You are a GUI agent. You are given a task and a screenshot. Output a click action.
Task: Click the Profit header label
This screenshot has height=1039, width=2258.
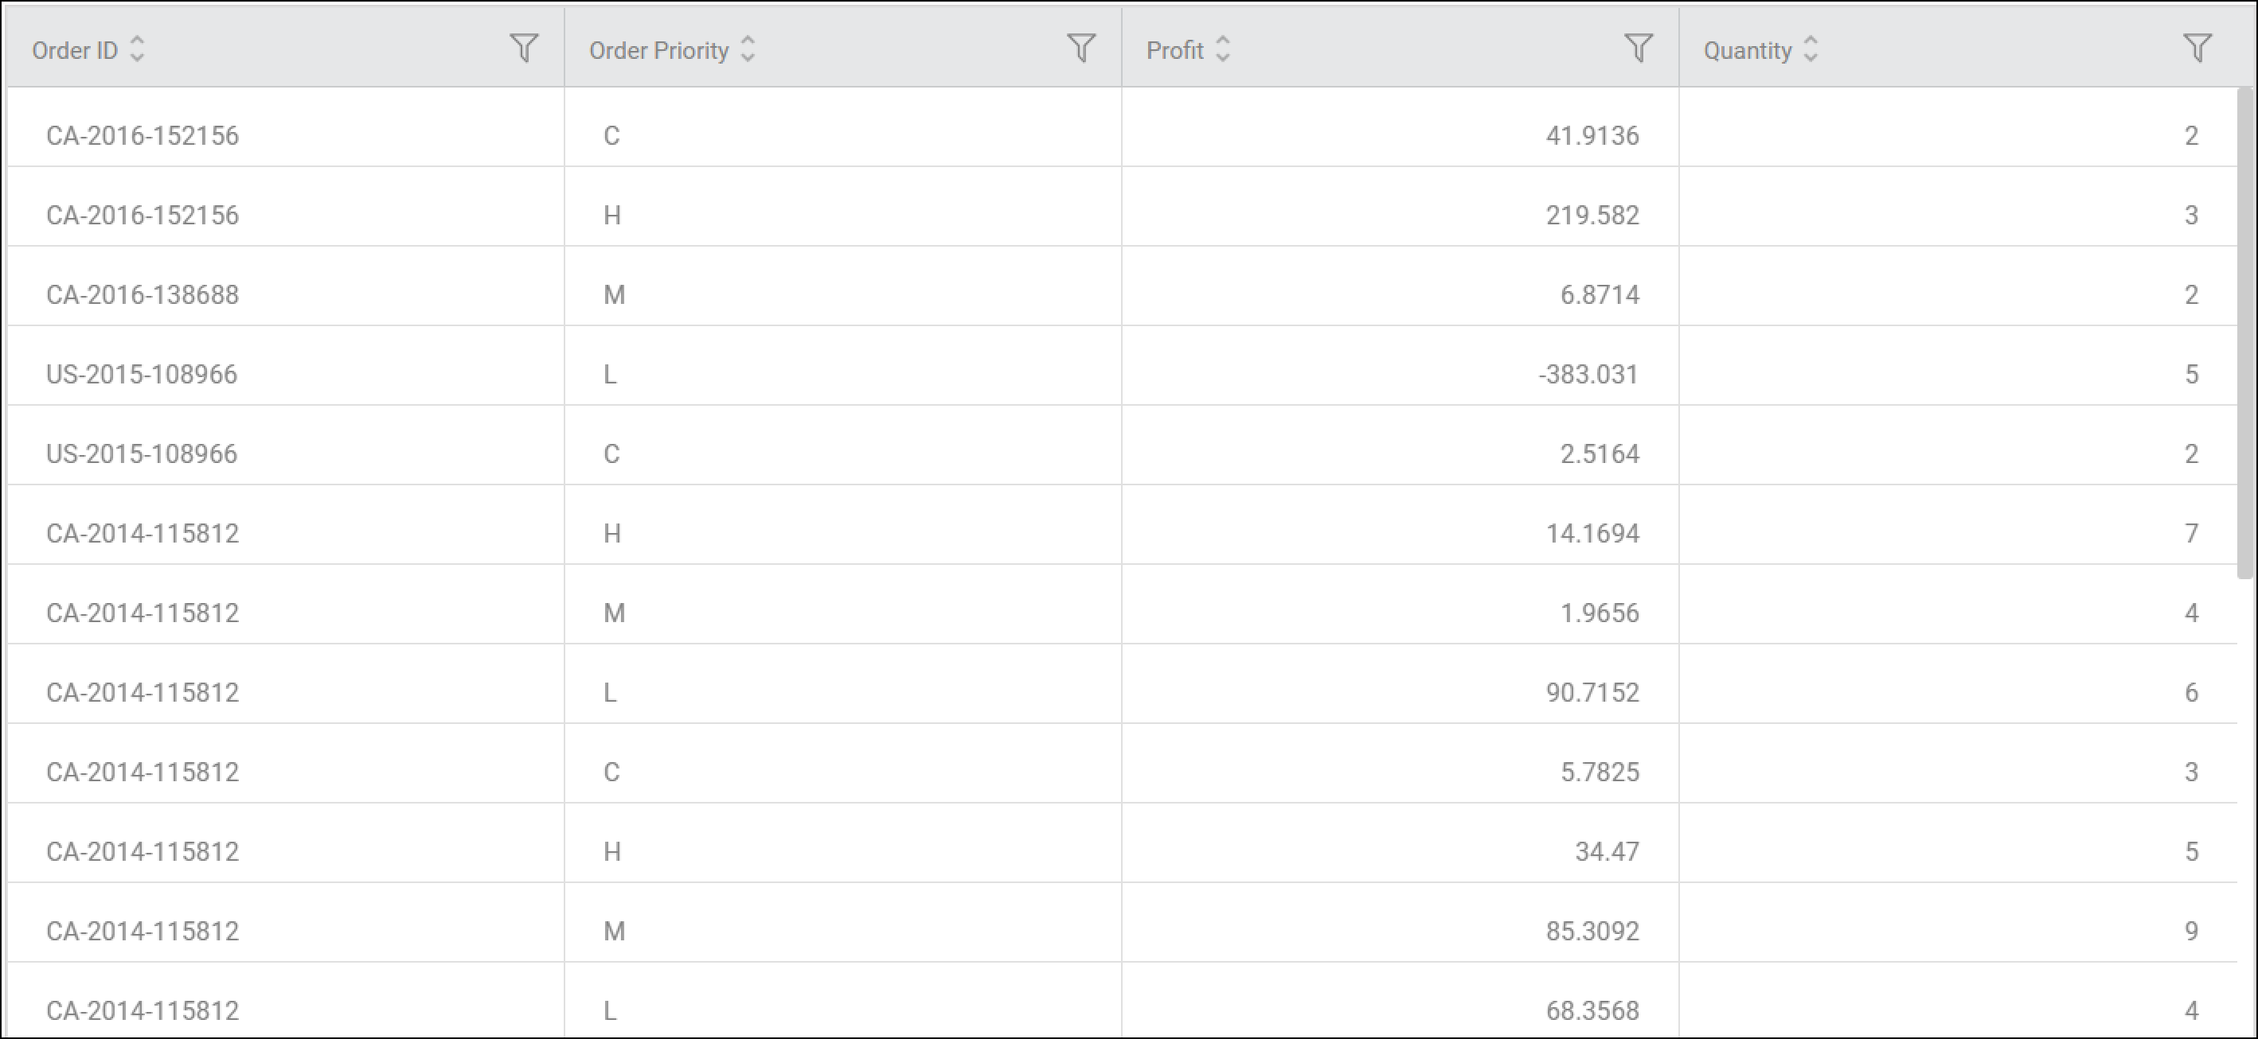[1174, 51]
